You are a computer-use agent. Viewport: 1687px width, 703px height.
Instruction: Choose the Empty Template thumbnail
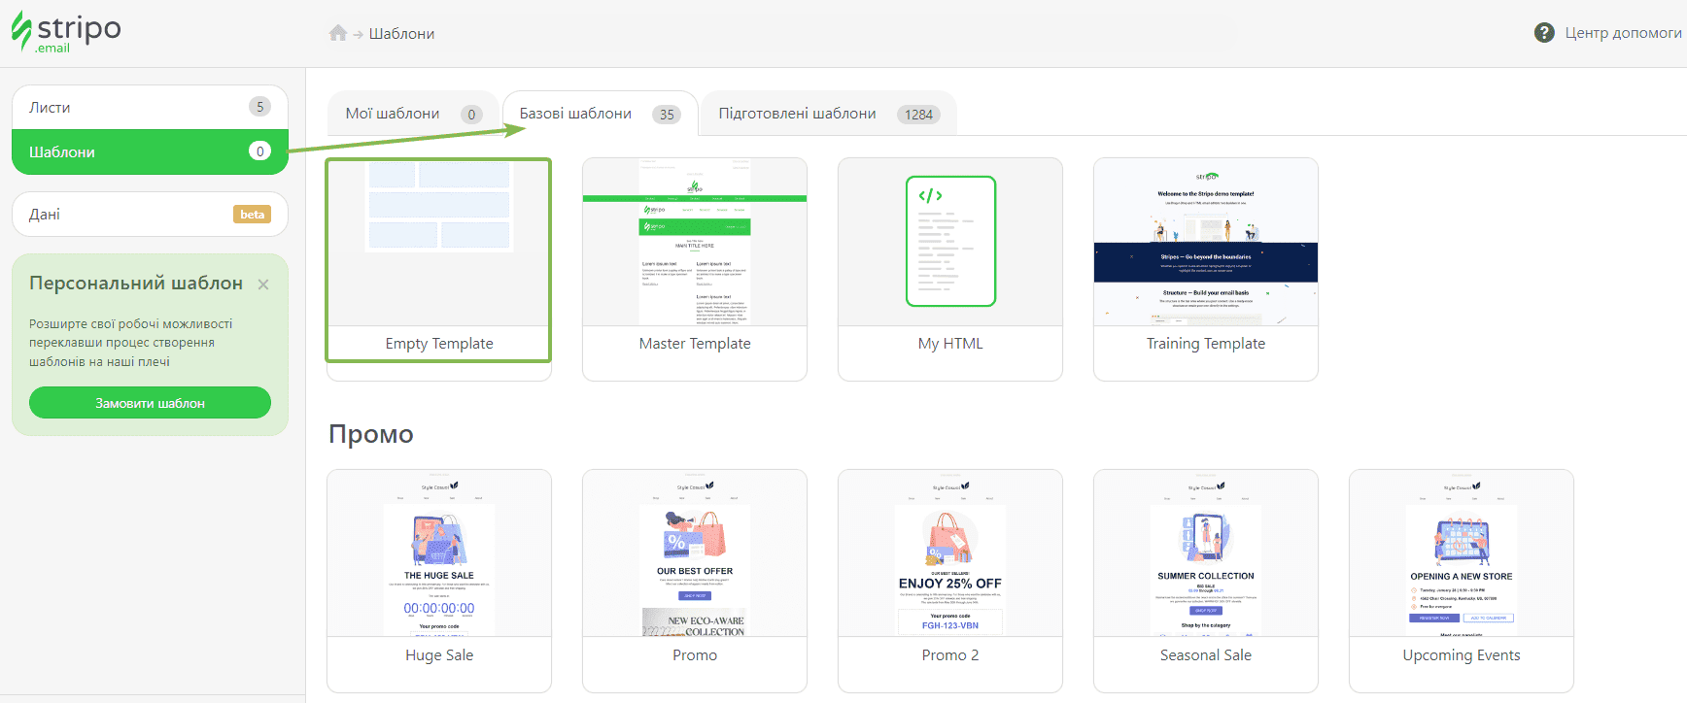point(438,243)
